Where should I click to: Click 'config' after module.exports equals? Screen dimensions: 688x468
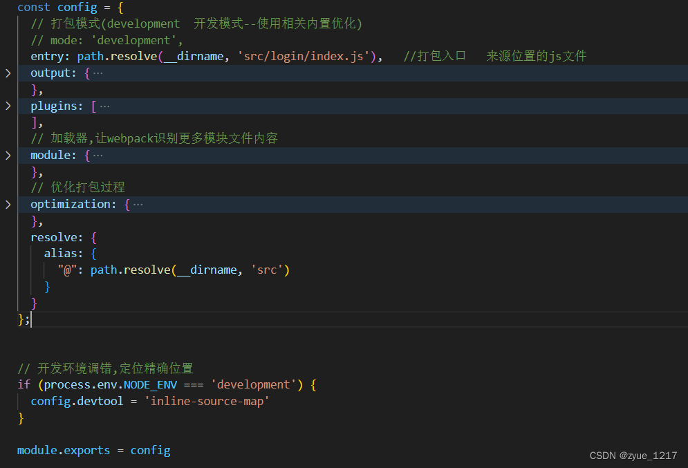tap(151, 451)
